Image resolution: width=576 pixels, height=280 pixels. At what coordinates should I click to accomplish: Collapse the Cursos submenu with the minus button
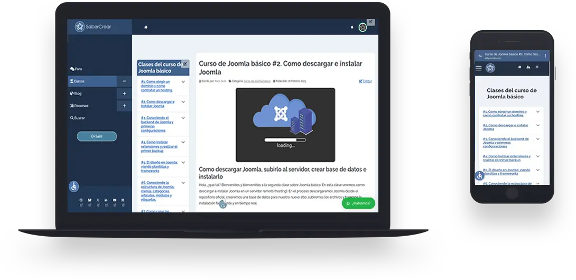tap(124, 81)
